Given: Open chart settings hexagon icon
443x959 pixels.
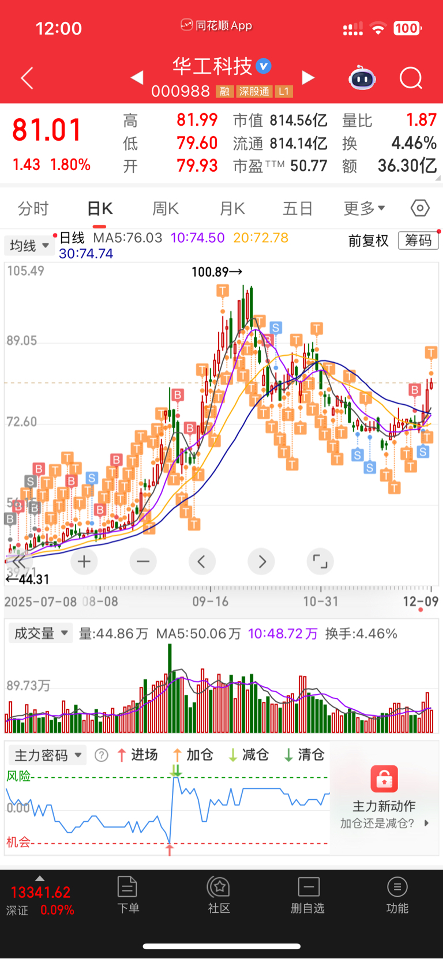Looking at the screenshot, I should pos(420,208).
